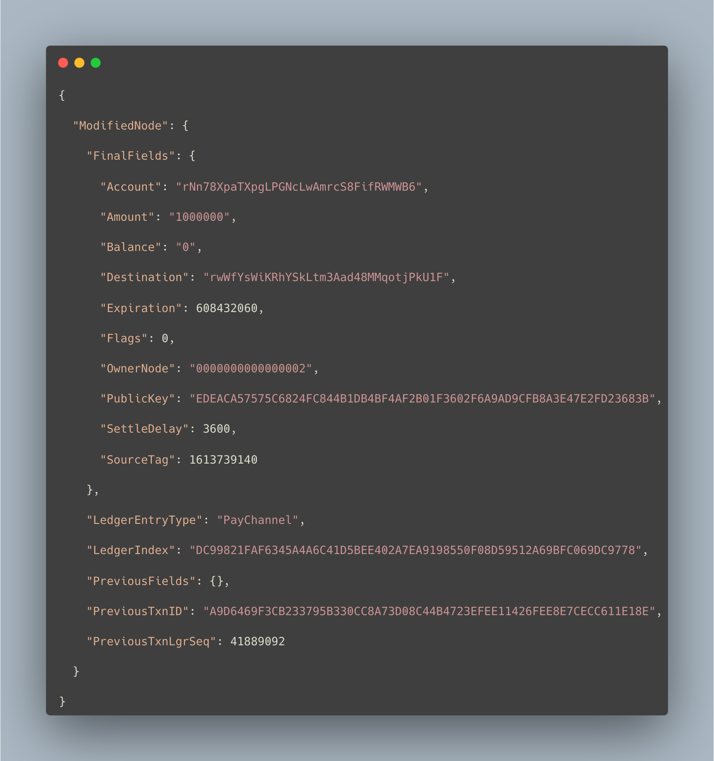
Task: Click the "ModifiedNode" key
Action: [120, 125]
